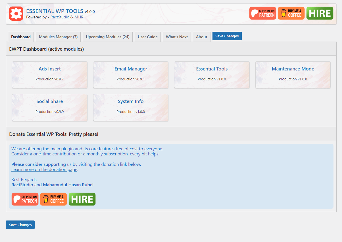The height and width of the screenshot is (242, 342).
Task: Click the bottom Save Changes button
Action: coord(20,225)
